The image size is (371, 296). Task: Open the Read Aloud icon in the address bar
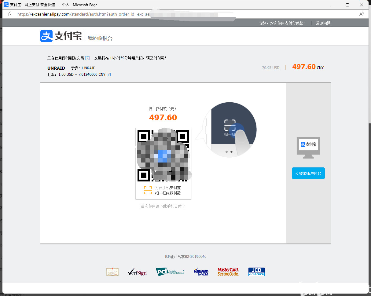pyautogui.click(x=362, y=14)
